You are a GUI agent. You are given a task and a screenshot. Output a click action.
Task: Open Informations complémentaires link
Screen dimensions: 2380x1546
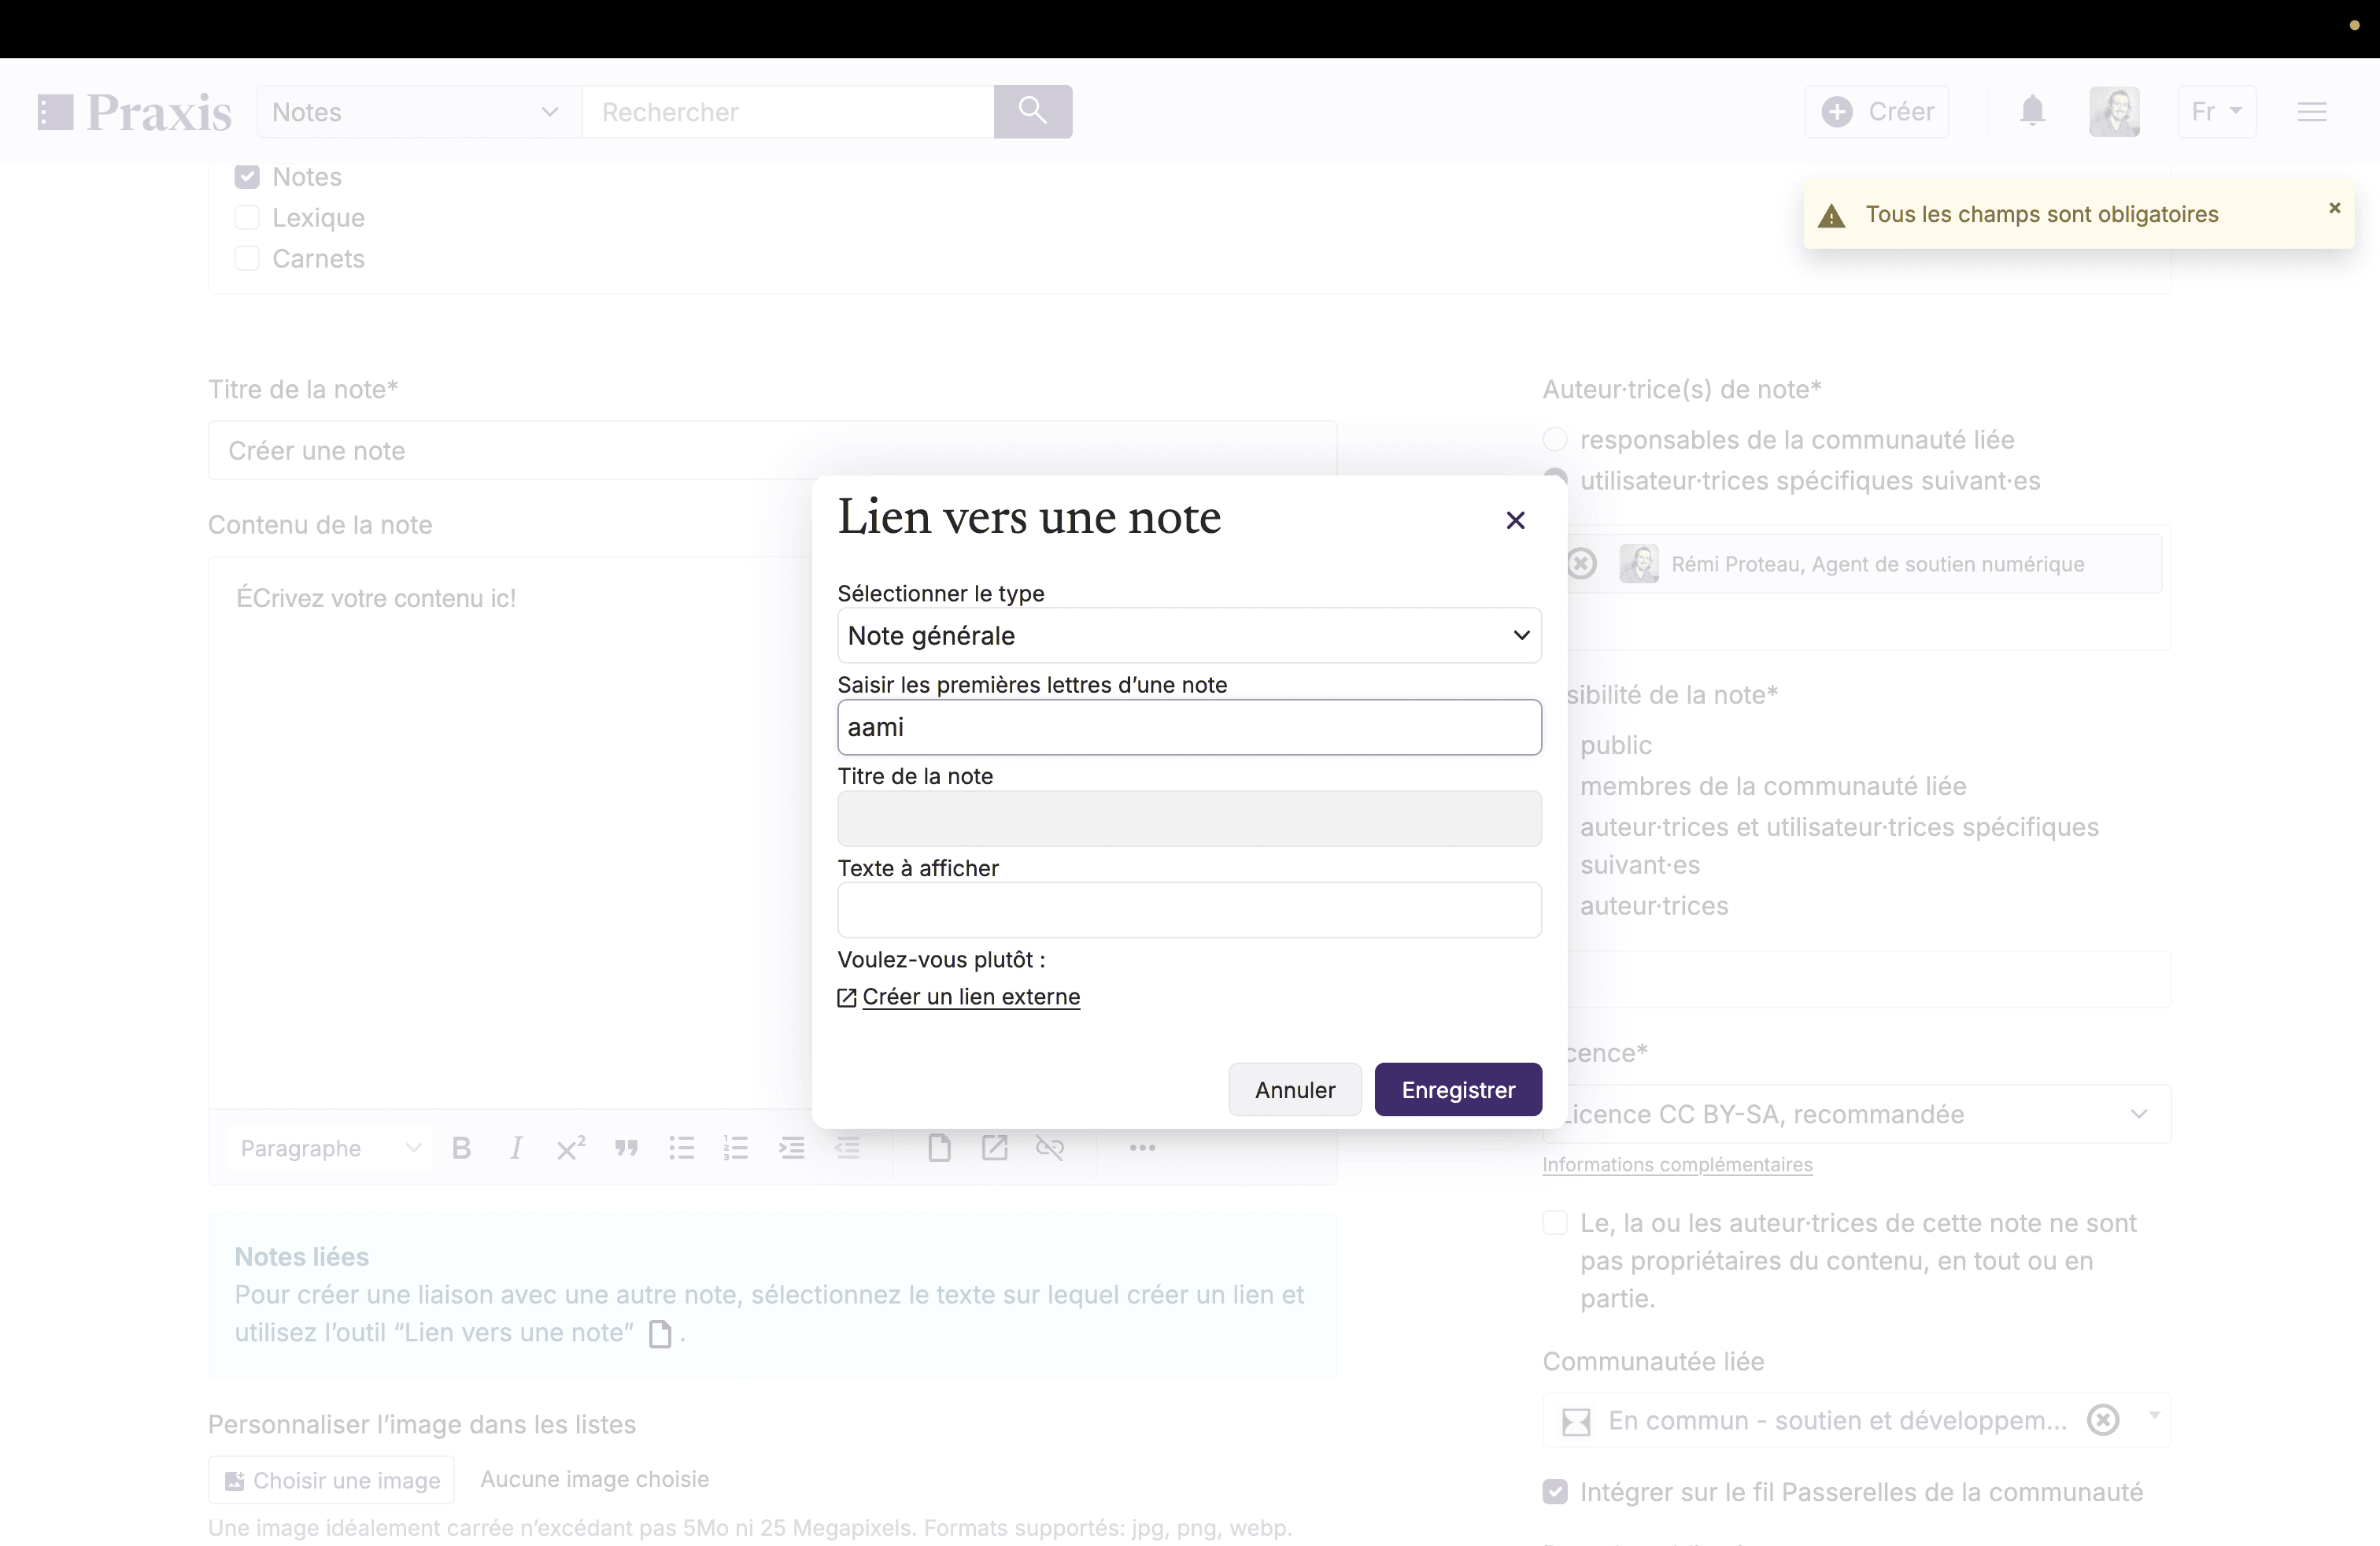pos(1677,1164)
